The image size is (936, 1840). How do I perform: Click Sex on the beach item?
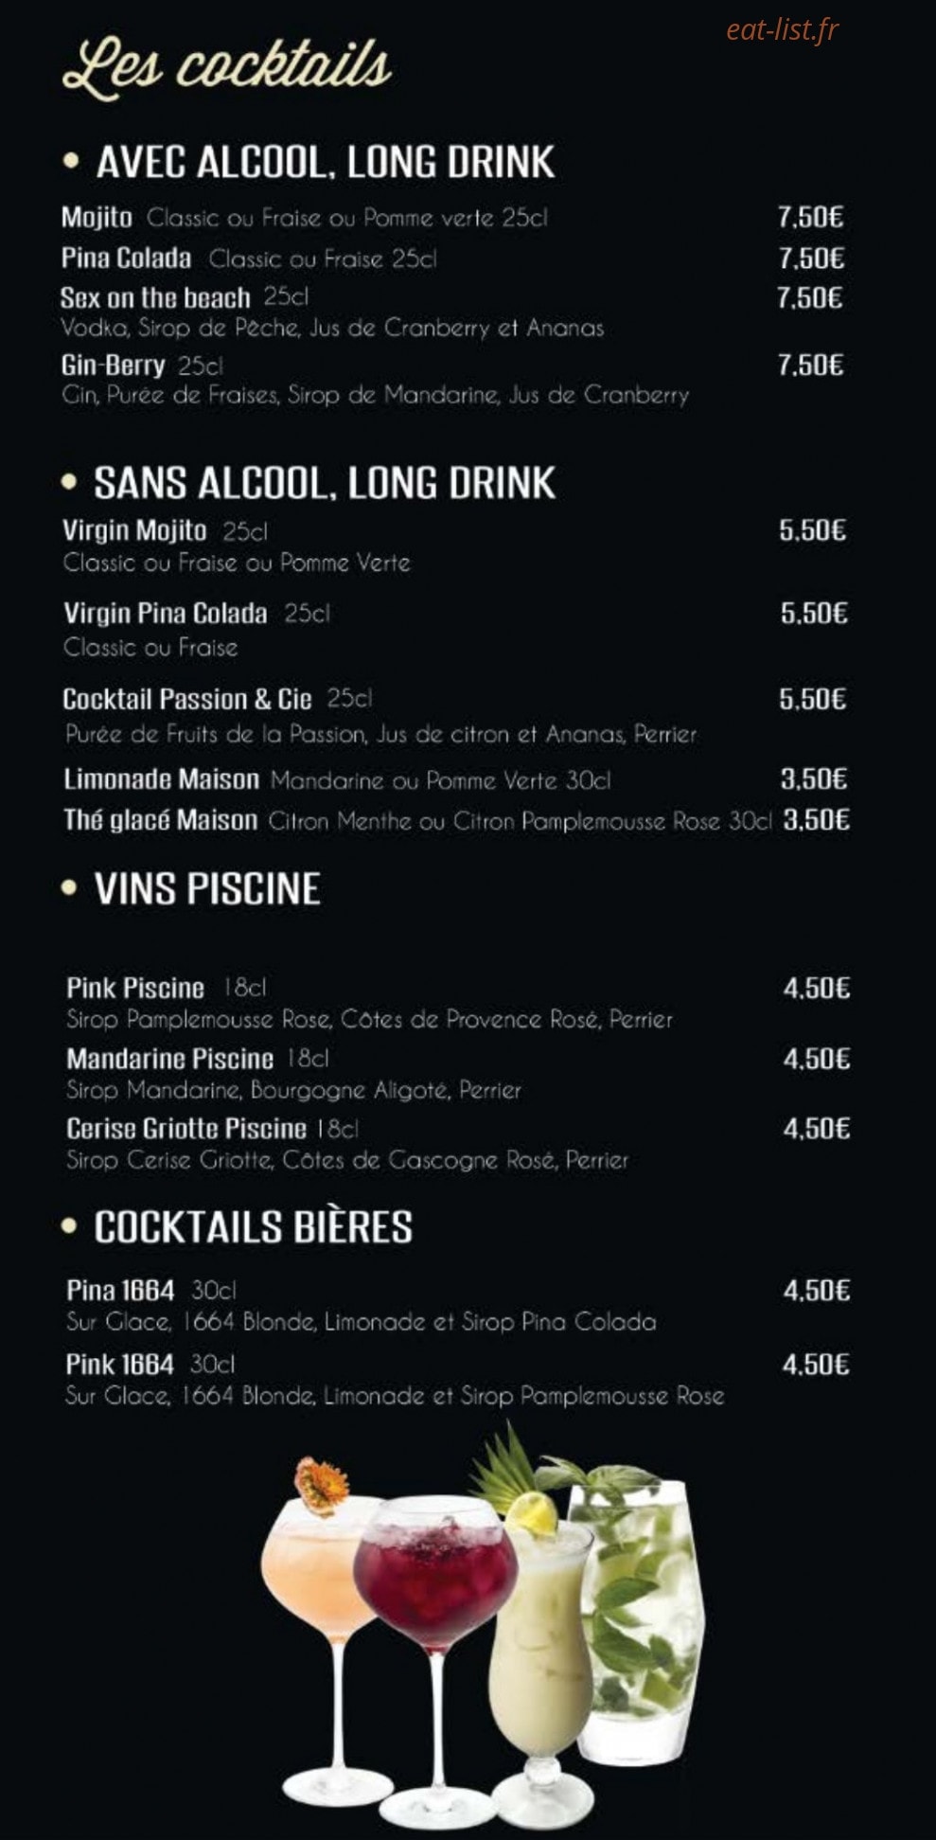pyautogui.click(x=155, y=297)
